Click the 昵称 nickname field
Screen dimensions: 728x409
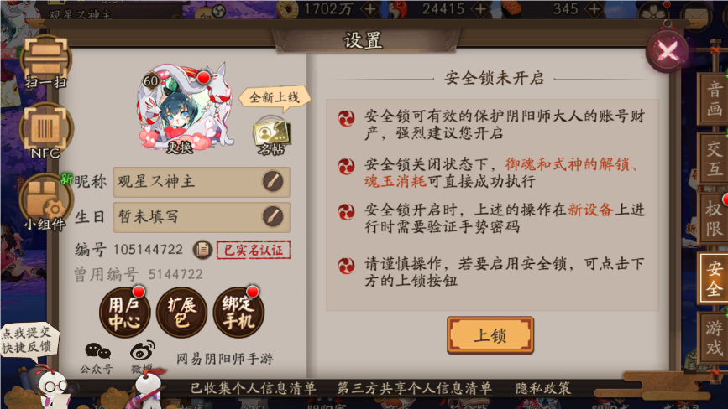[x=202, y=182]
